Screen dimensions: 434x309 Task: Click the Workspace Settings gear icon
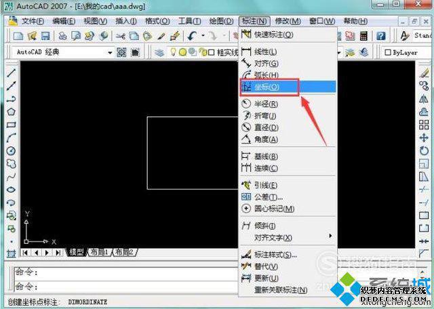[x=121, y=52]
